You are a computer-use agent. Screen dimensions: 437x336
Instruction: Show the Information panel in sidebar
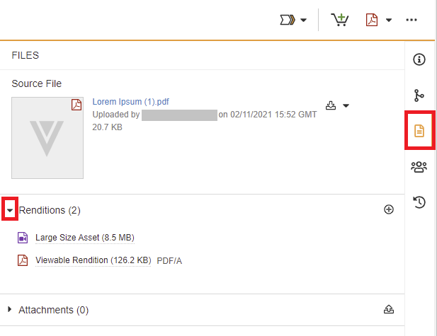tap(419, 59)
